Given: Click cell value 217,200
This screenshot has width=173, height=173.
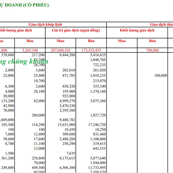Looking at the screenshot, I should point(38,55).
